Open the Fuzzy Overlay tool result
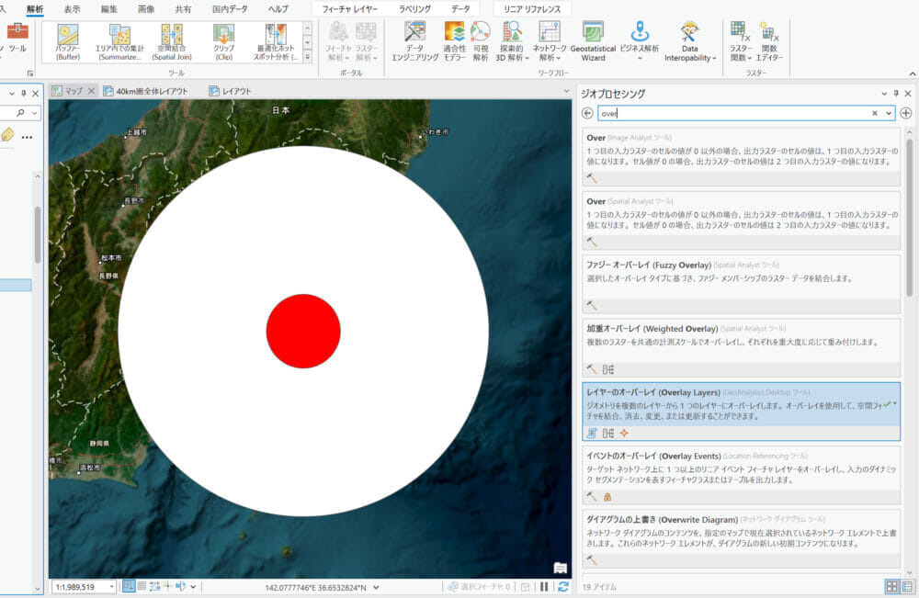Image resolution: width=919 pixels, height=598 pixels. pos(742,284)
